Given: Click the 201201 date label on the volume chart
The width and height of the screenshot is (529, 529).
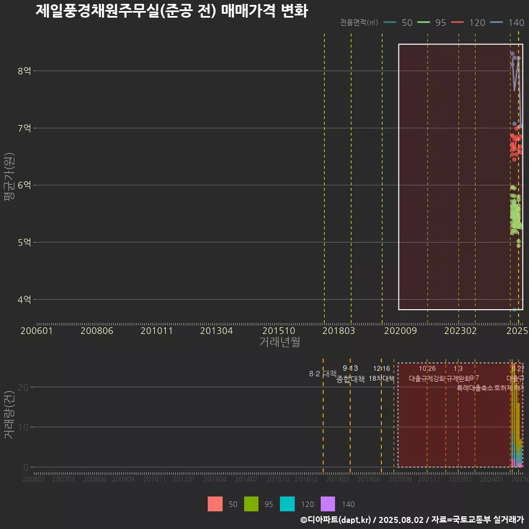Looking at the screenshot, I should [183, 479].
